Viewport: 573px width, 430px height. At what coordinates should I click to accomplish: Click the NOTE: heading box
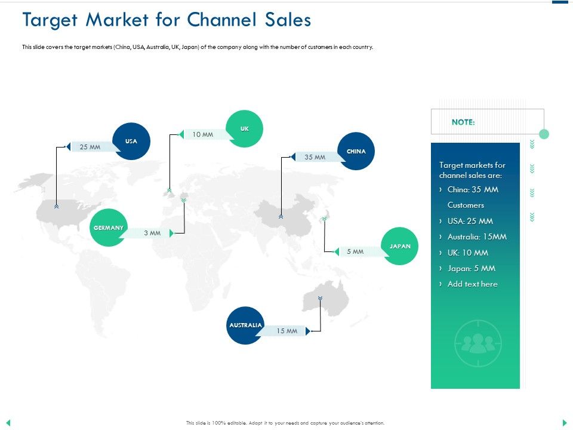pyautogui.click(x=487, y=122)
